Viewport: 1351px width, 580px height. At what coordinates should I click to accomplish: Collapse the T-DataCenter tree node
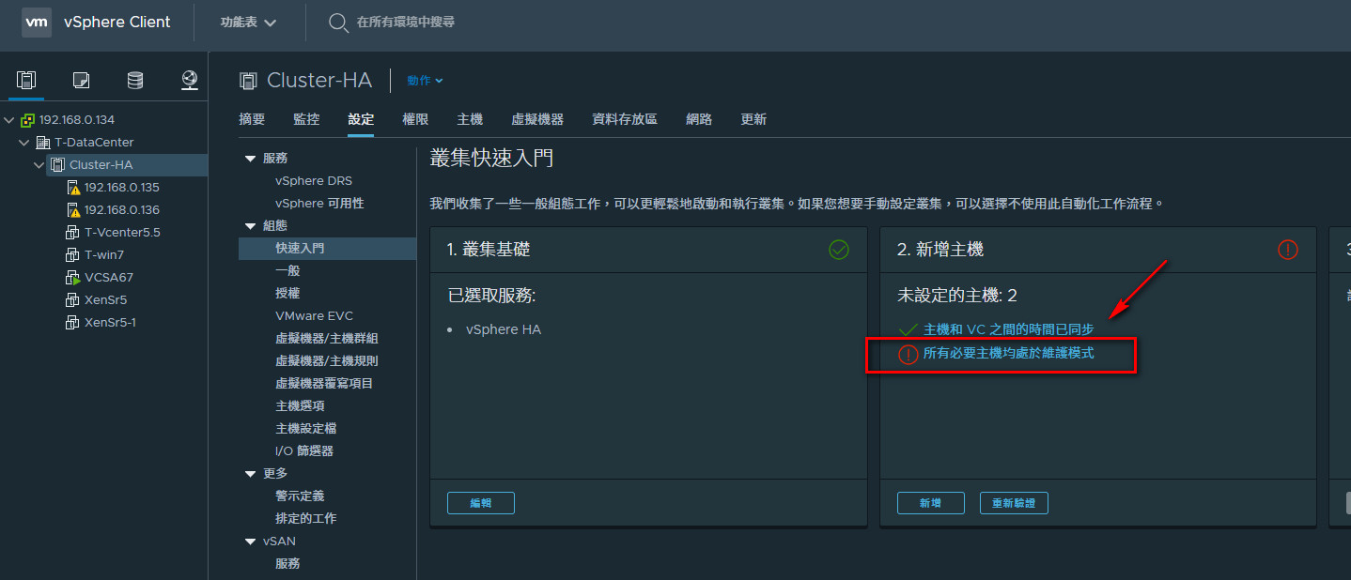24,143
